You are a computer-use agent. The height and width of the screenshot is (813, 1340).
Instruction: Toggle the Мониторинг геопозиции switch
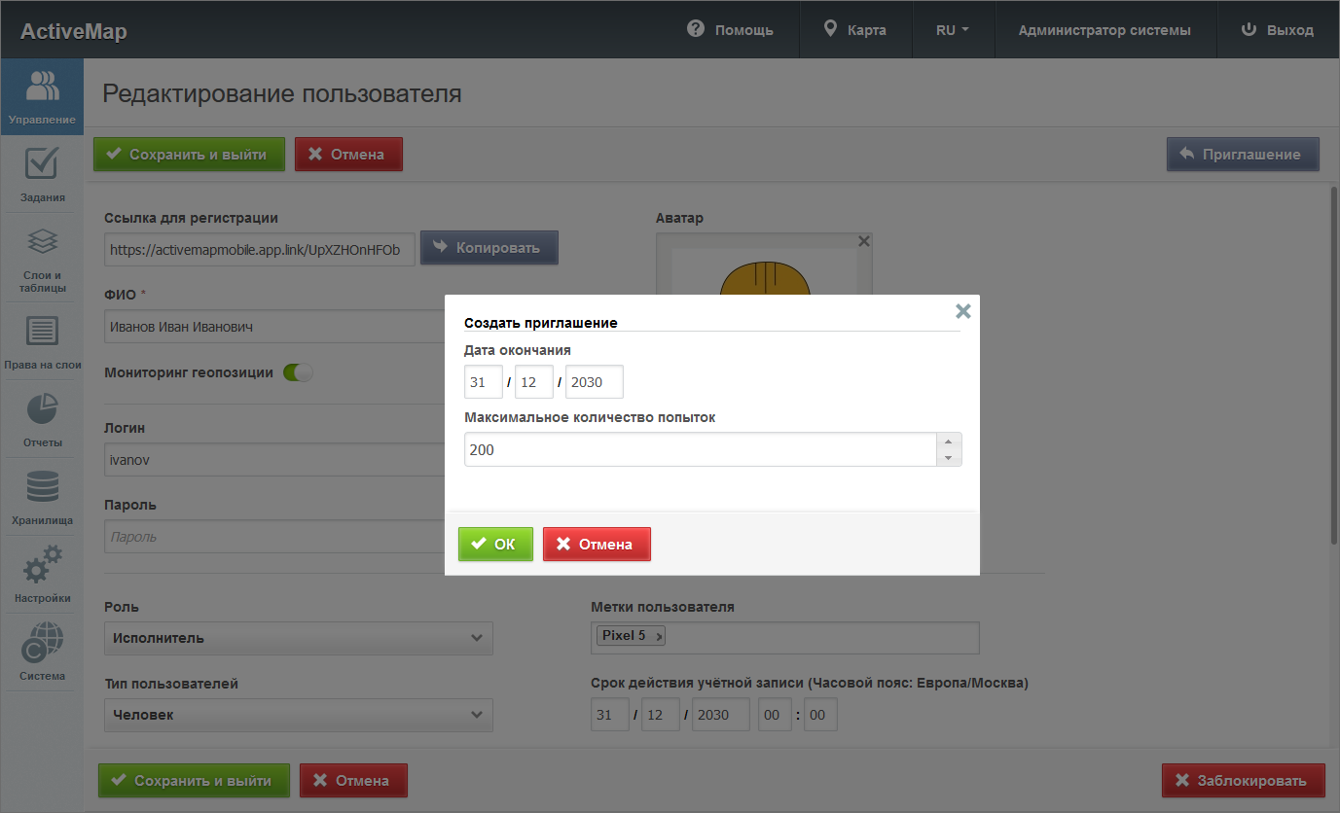coord(298,372)
